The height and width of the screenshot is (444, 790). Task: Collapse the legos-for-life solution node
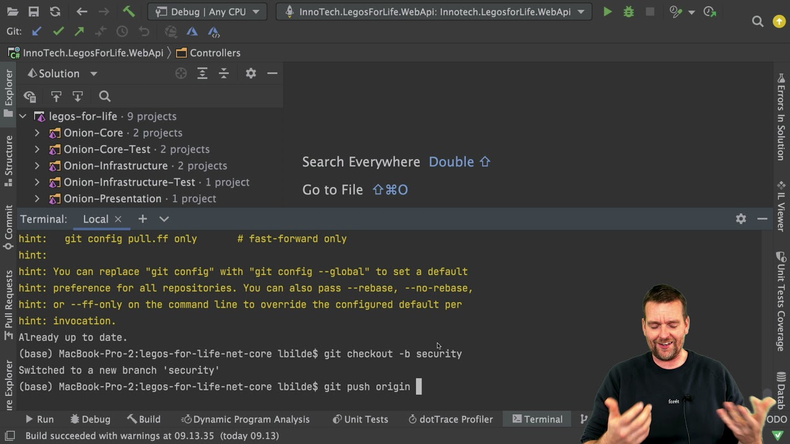coord(22,116)
